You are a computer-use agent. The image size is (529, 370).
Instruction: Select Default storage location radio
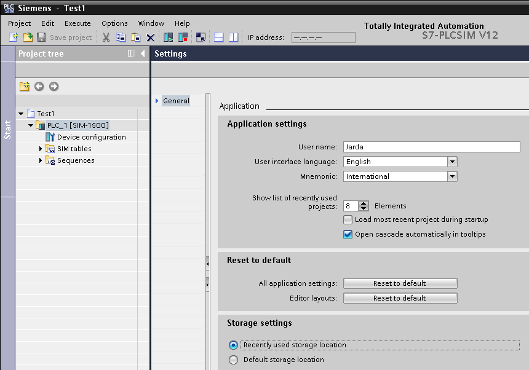tap(233, 360)
